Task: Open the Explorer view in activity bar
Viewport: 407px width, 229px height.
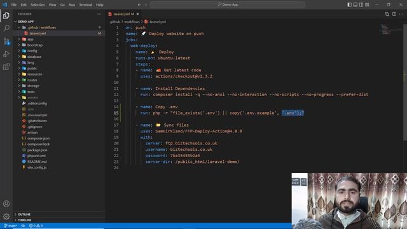Action: [6, 16]
